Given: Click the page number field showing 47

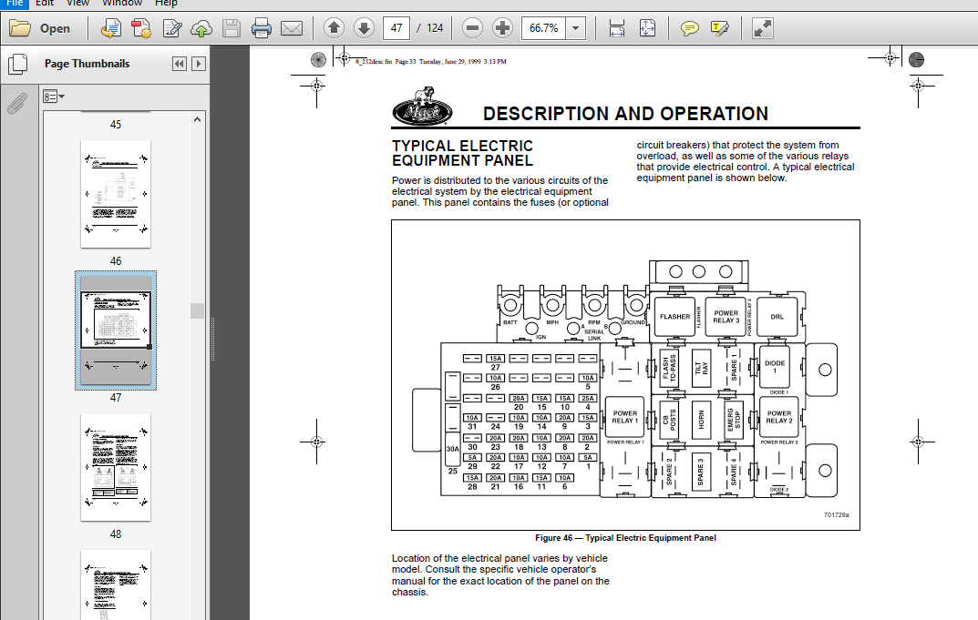Looking at the screenshot, I should pyautogui.click(x=396, y=28).
